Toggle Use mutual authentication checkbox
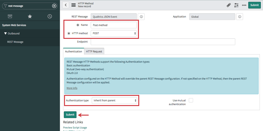263x131 pixels. (x=191, y=100)
